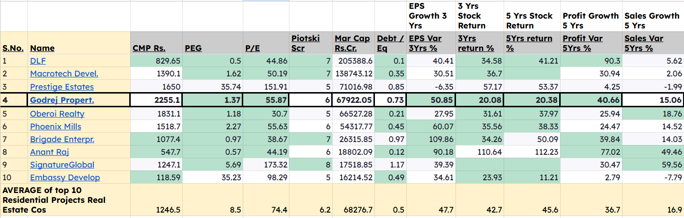Select Brigade EPS Var cell 109.86
This screenshot has width=684, height=218.
[431, 139]
